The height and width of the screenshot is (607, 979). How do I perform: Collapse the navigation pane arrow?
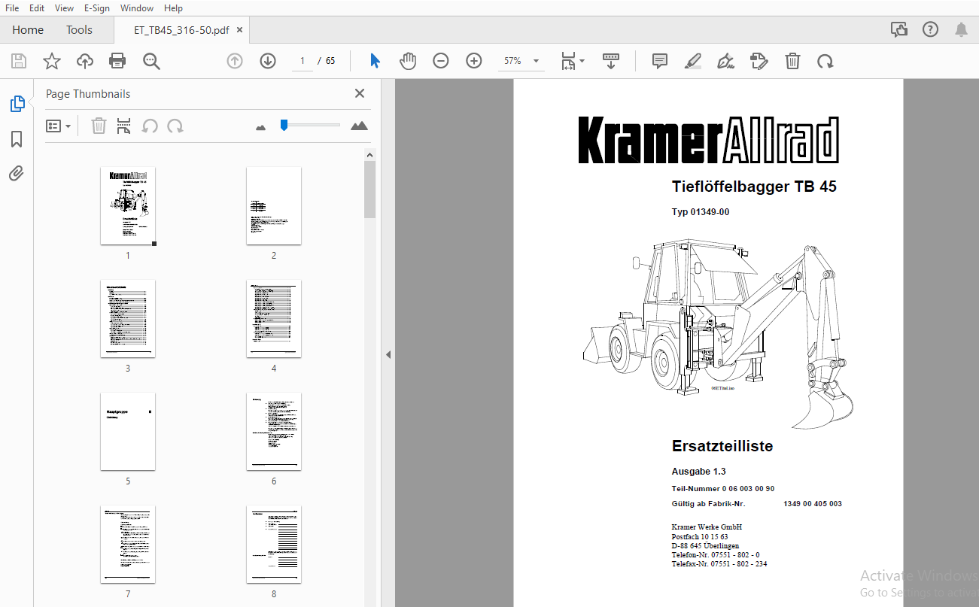(x=388, y=354)
